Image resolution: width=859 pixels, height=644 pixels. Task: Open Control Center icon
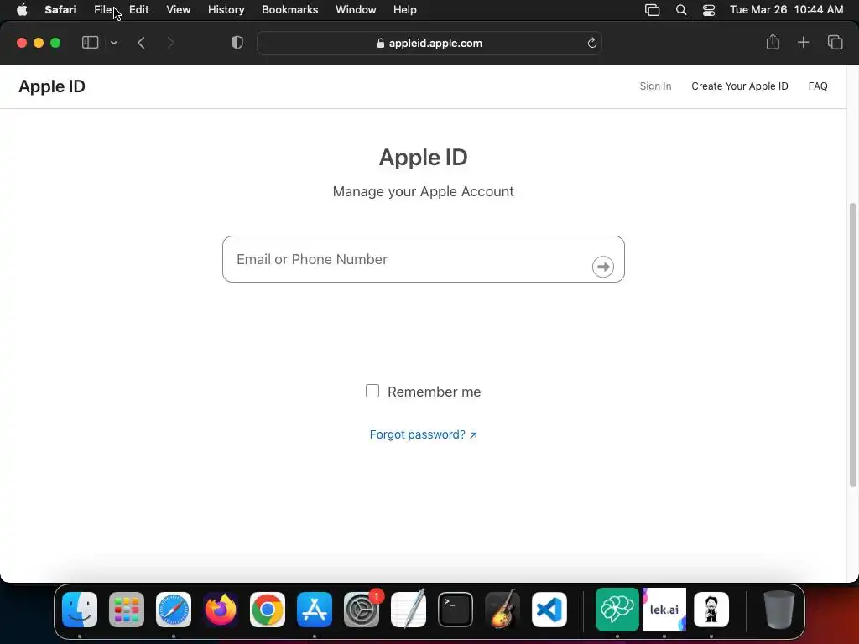(708, 10)
